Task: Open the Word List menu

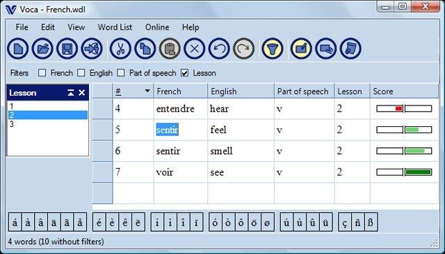Action: [x=115, y=27]
